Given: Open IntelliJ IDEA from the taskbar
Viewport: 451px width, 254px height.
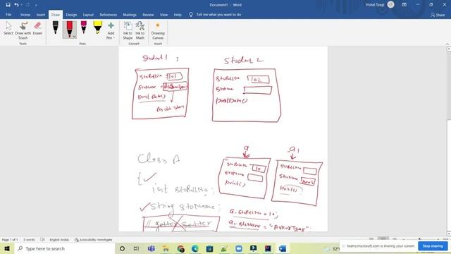Looking at the screenshot, I should [268, 248].
